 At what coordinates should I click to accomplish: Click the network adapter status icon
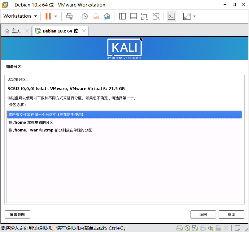coord(195,228)
